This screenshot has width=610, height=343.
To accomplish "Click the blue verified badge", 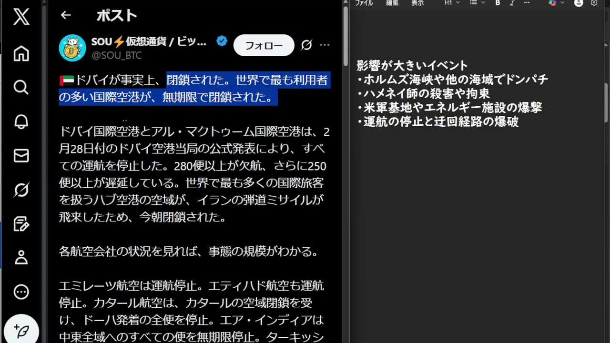I will pyautogui.click(x=222, y=41).
